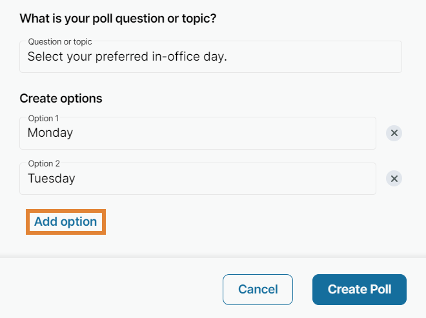Click the 'Create options' heading
Viewport: 426px width, 318px height.
coord(61,99)
